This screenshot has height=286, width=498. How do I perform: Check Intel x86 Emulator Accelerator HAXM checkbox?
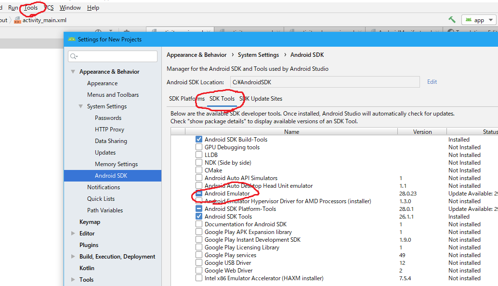click(x=199, y=278)
